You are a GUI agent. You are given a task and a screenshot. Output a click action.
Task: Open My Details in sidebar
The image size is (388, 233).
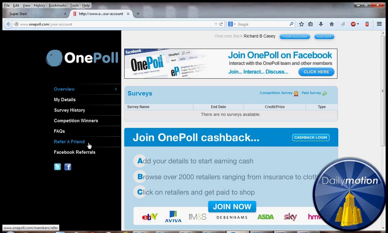pos(65,100)
